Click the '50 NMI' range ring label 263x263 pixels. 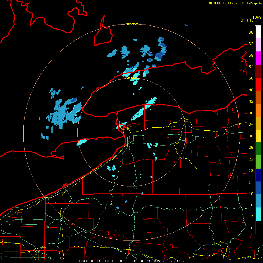click(x=131, y=78)
